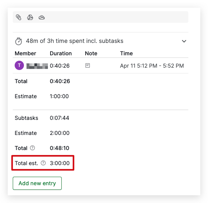The height and width of the screenshot is (203, 208).
Task: Click the help icon beside Total
Action: (32, 148)
